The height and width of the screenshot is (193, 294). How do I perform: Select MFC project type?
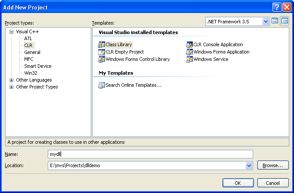tap(29, 59)
